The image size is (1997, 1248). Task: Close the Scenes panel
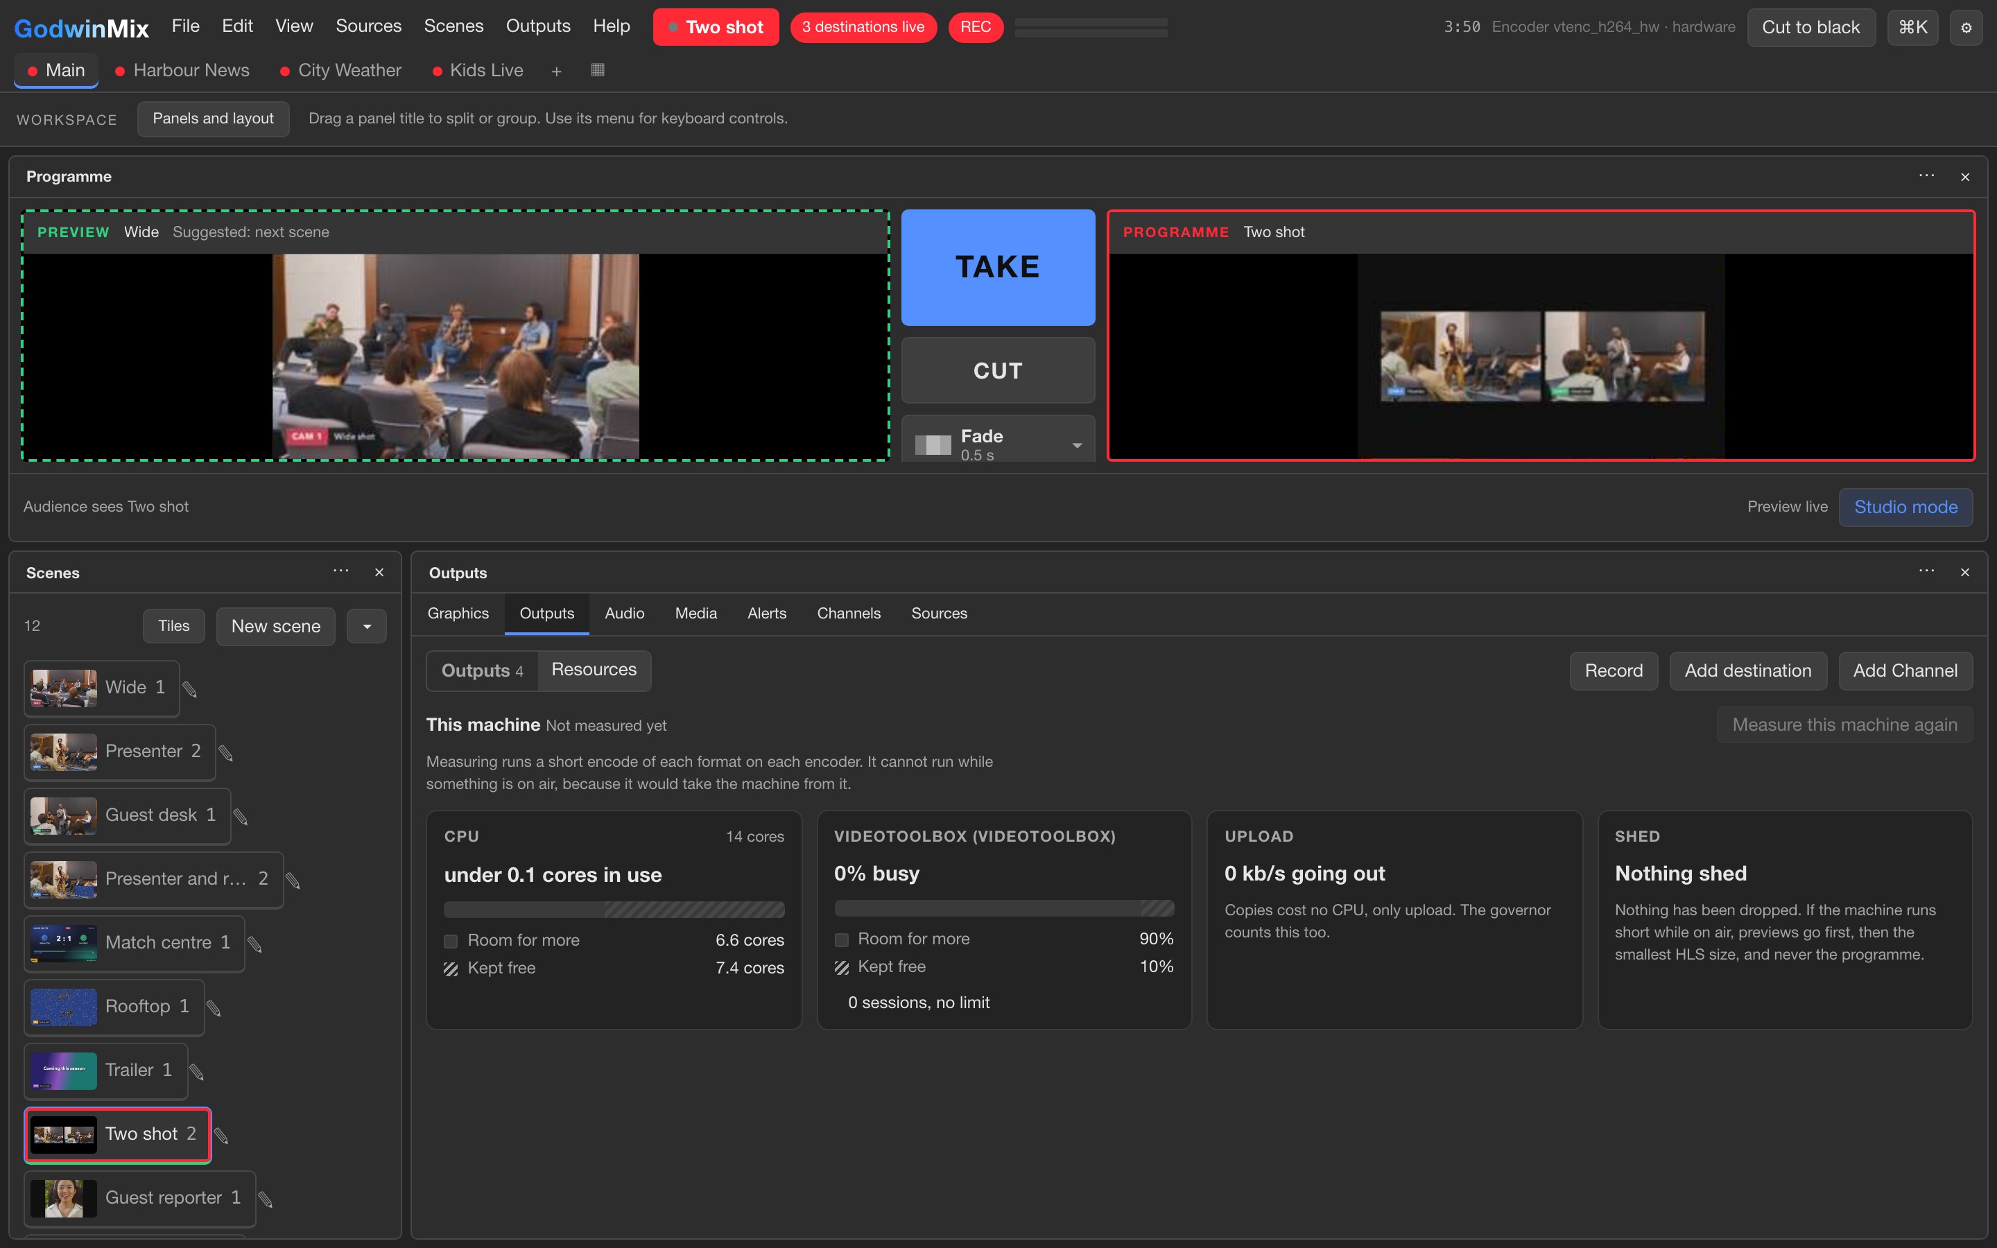point(379,572)
